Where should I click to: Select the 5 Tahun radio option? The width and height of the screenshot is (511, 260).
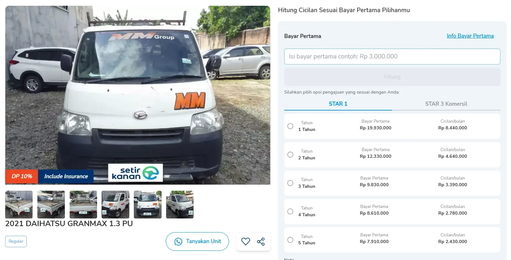pyautogui.click(x=290, y=240)
